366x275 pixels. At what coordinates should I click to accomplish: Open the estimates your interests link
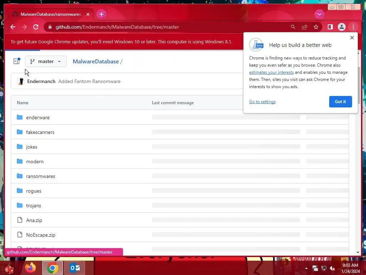[x=271, y=72]
